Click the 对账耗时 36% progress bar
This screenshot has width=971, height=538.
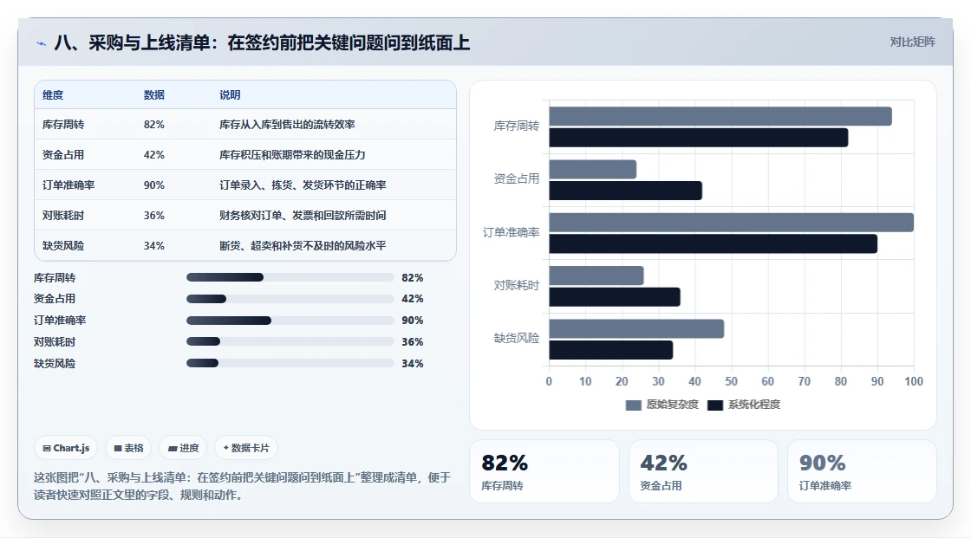[x=290, y=341]
